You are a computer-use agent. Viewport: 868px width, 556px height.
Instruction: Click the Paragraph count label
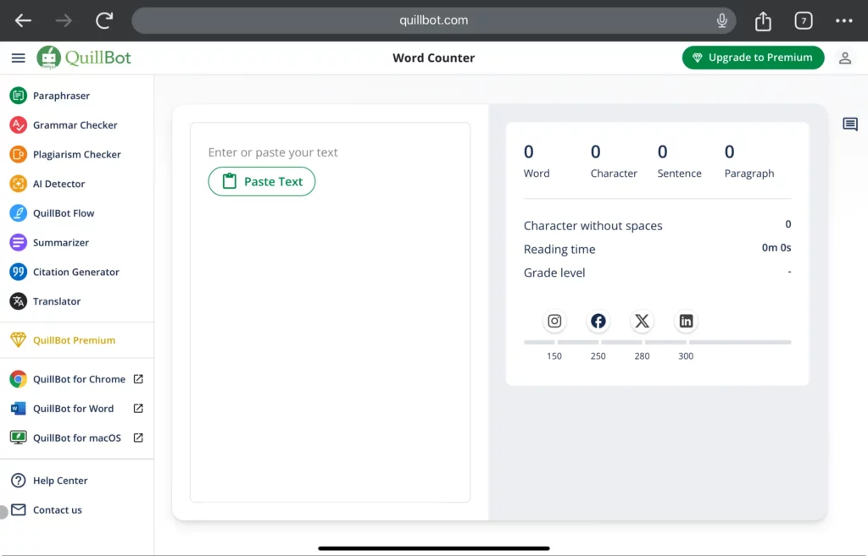click(749, 173)
